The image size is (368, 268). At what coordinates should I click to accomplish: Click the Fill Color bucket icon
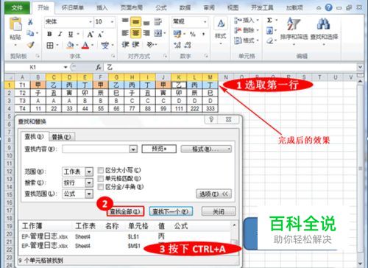click(x=71, y=45)
